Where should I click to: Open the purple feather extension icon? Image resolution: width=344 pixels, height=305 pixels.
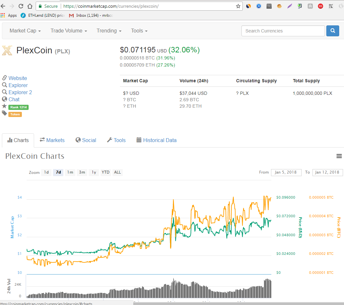[290, 6]
